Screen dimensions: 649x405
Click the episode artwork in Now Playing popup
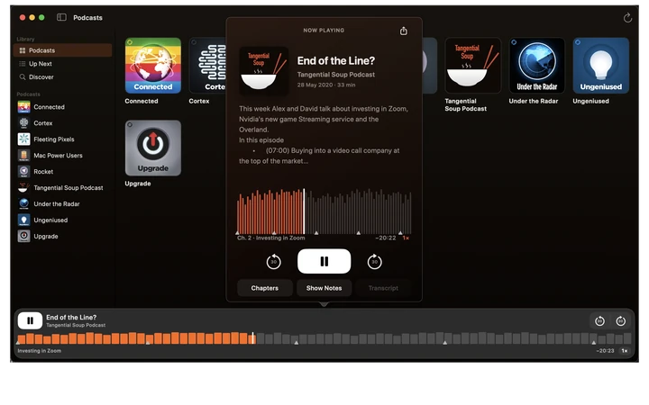(264, 71)
